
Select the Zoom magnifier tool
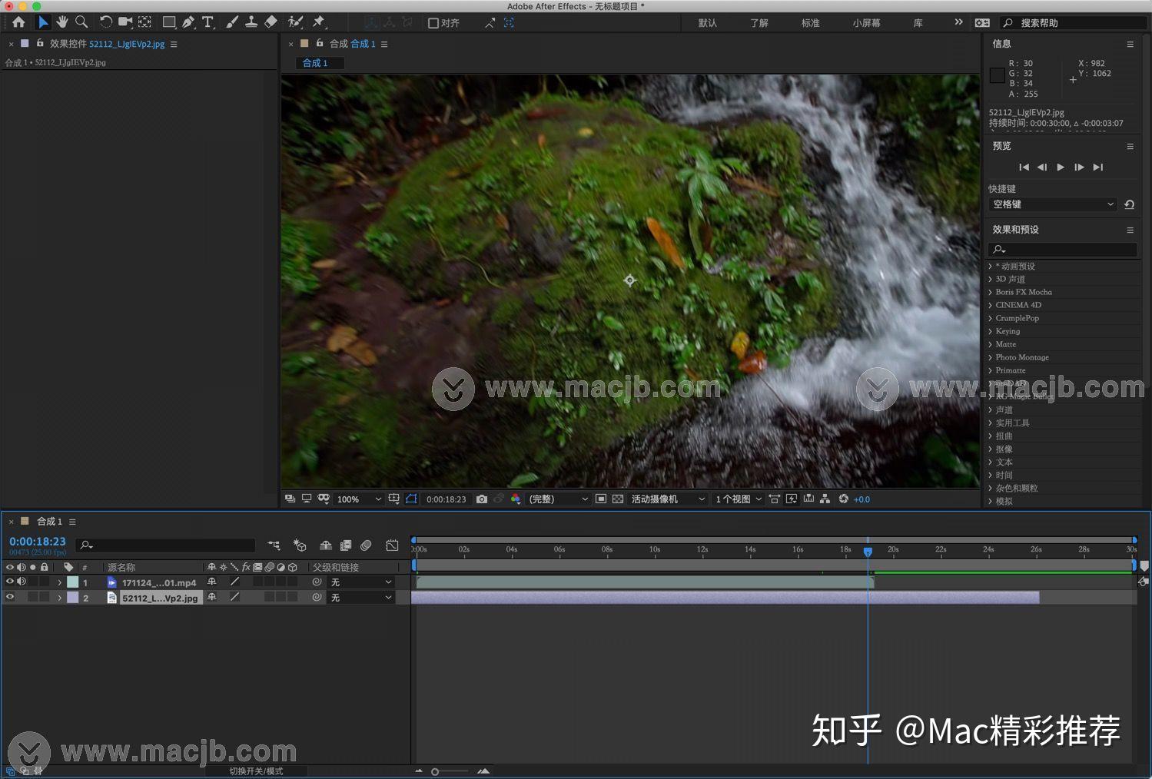[x=81, y=22]
